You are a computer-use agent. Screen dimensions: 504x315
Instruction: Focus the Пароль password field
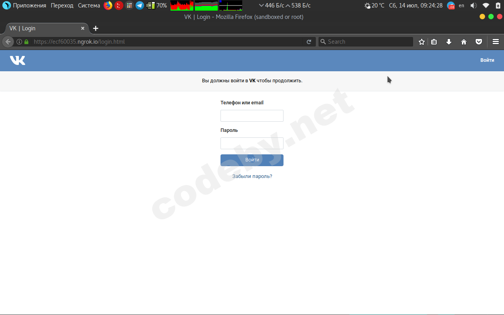pos(252,143)
